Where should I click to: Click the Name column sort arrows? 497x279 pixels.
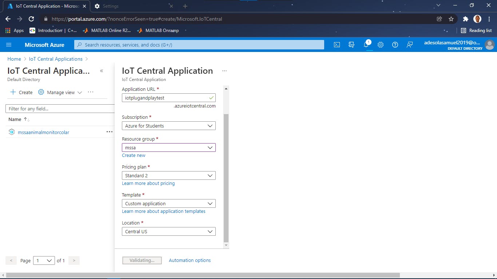point(26,119)
